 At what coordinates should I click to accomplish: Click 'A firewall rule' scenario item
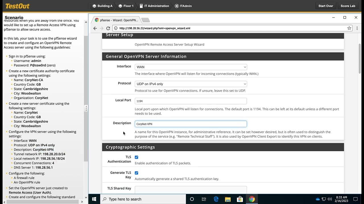point(24,178)
